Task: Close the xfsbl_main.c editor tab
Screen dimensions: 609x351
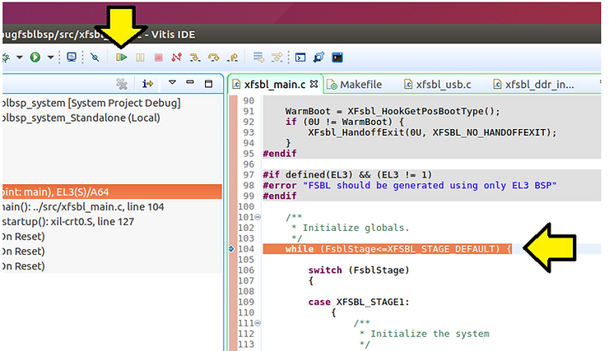Action: [314, 84]
